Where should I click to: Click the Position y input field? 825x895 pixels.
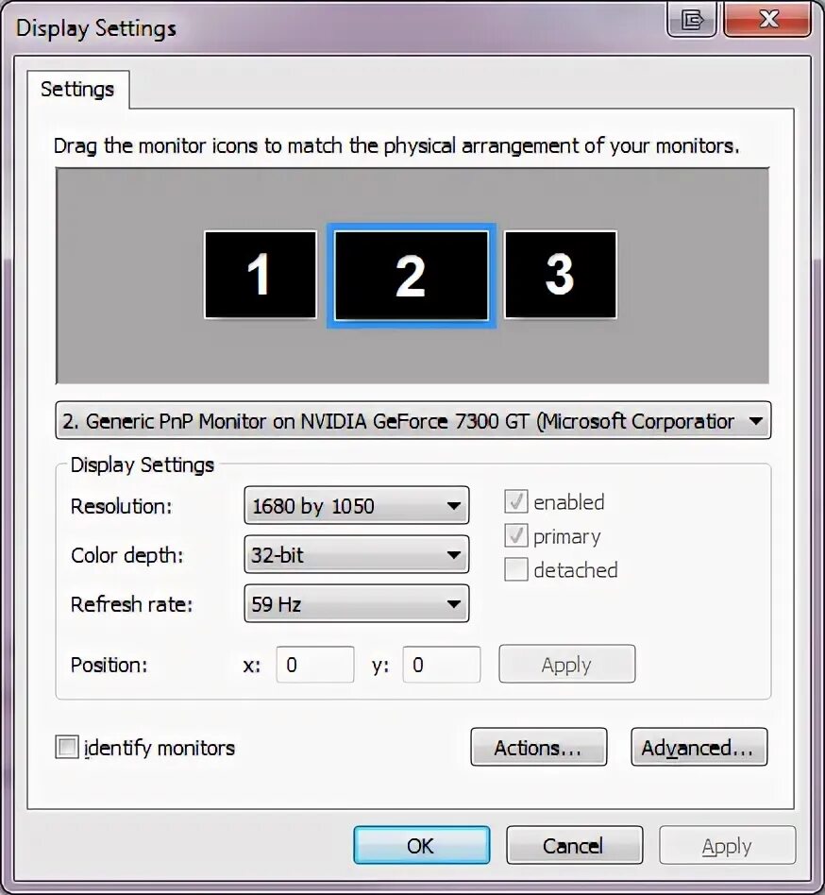click(442, 665)
